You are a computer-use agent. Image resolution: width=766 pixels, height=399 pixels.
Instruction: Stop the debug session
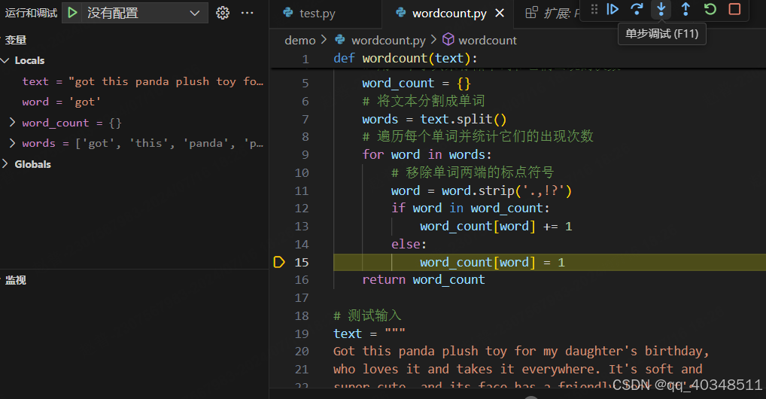point(734,9)
